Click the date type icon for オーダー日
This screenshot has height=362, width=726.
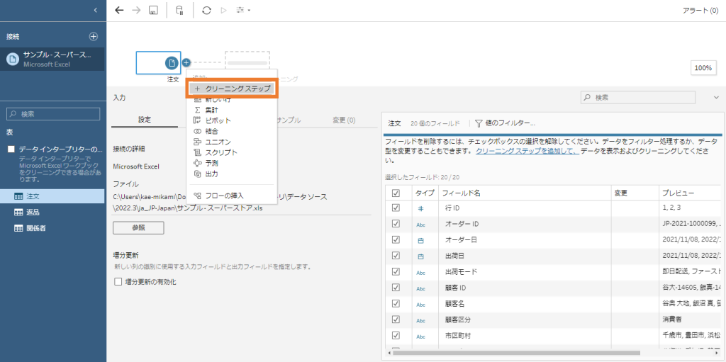click(421, 240)
